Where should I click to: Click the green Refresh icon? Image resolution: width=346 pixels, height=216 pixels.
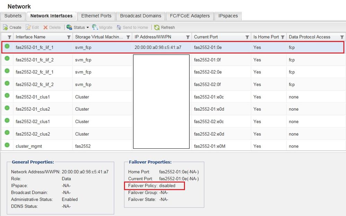coord(157,27)
